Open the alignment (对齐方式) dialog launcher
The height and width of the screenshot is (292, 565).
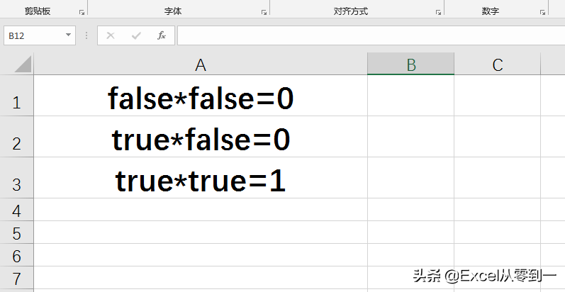click(438, 12)
